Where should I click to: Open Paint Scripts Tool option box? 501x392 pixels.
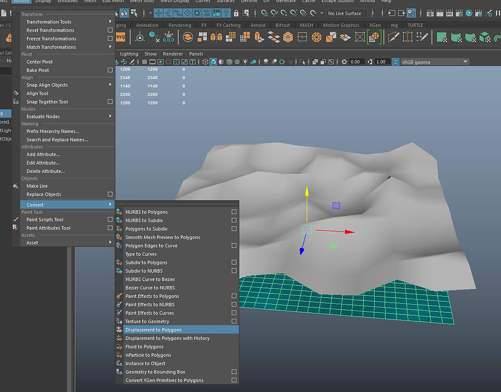pyautogui.click(x=110, y=219)
